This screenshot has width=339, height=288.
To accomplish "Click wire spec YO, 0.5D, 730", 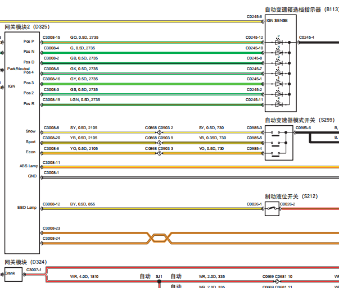I will pyautogui.click(x=211, y=149).
